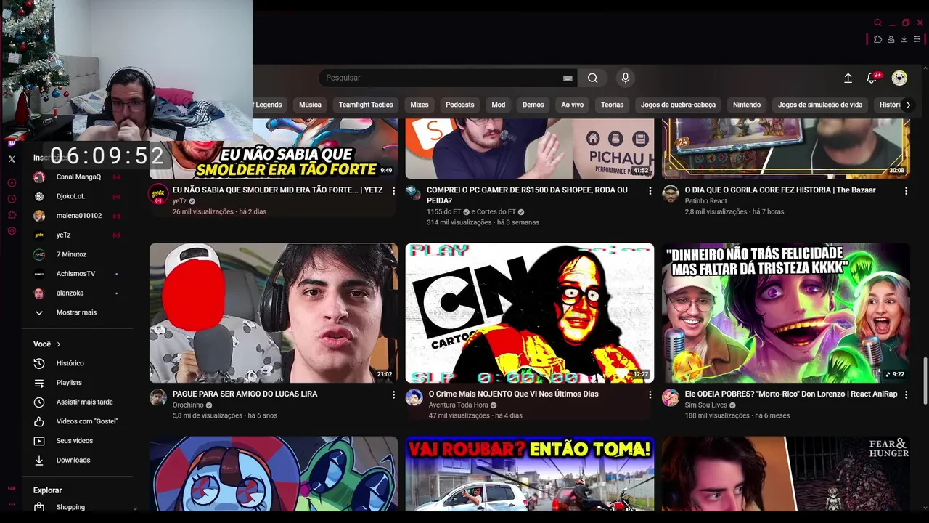Viewport: 929px width, 523px height.
Task: Open options menu for PC Gamer Shopee video
Action: point(650,190)
